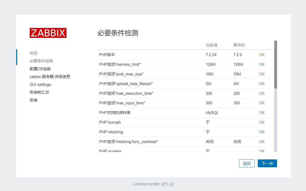Click OK status in PHP版本 row
The width and height of the screenshot is (306, 191).
pos(262,55)
